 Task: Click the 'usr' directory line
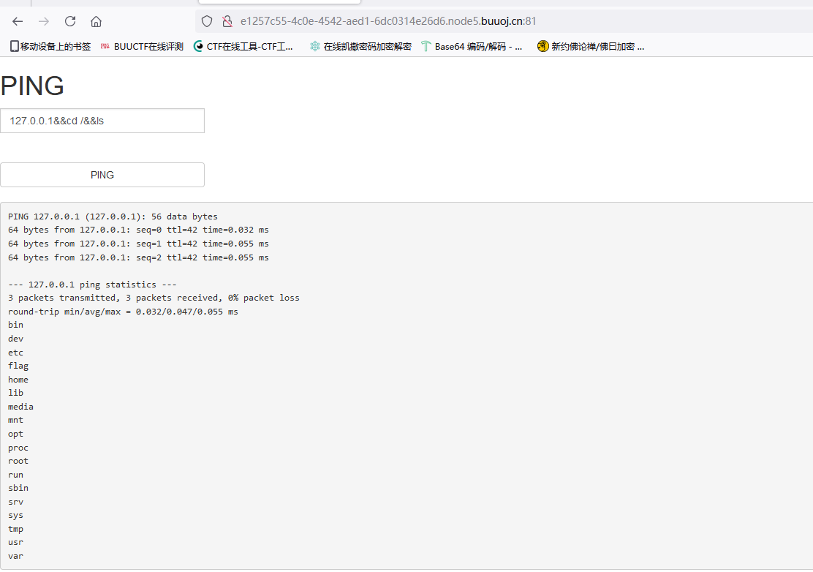coord(15,543)
